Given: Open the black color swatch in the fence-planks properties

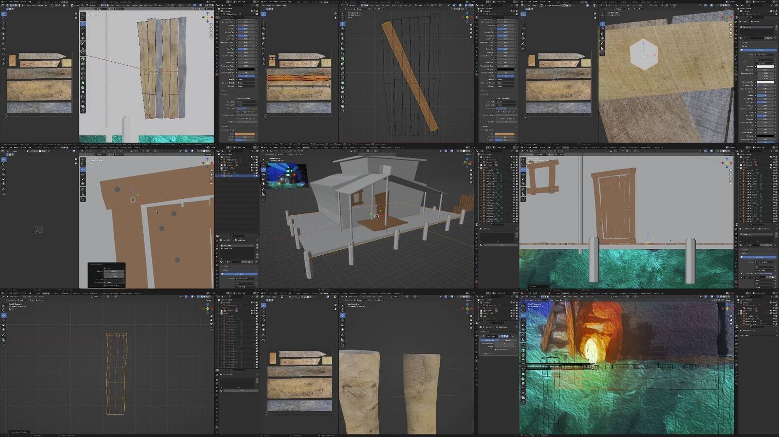Looking at the screenshot, I should click(x=245, y=69).
